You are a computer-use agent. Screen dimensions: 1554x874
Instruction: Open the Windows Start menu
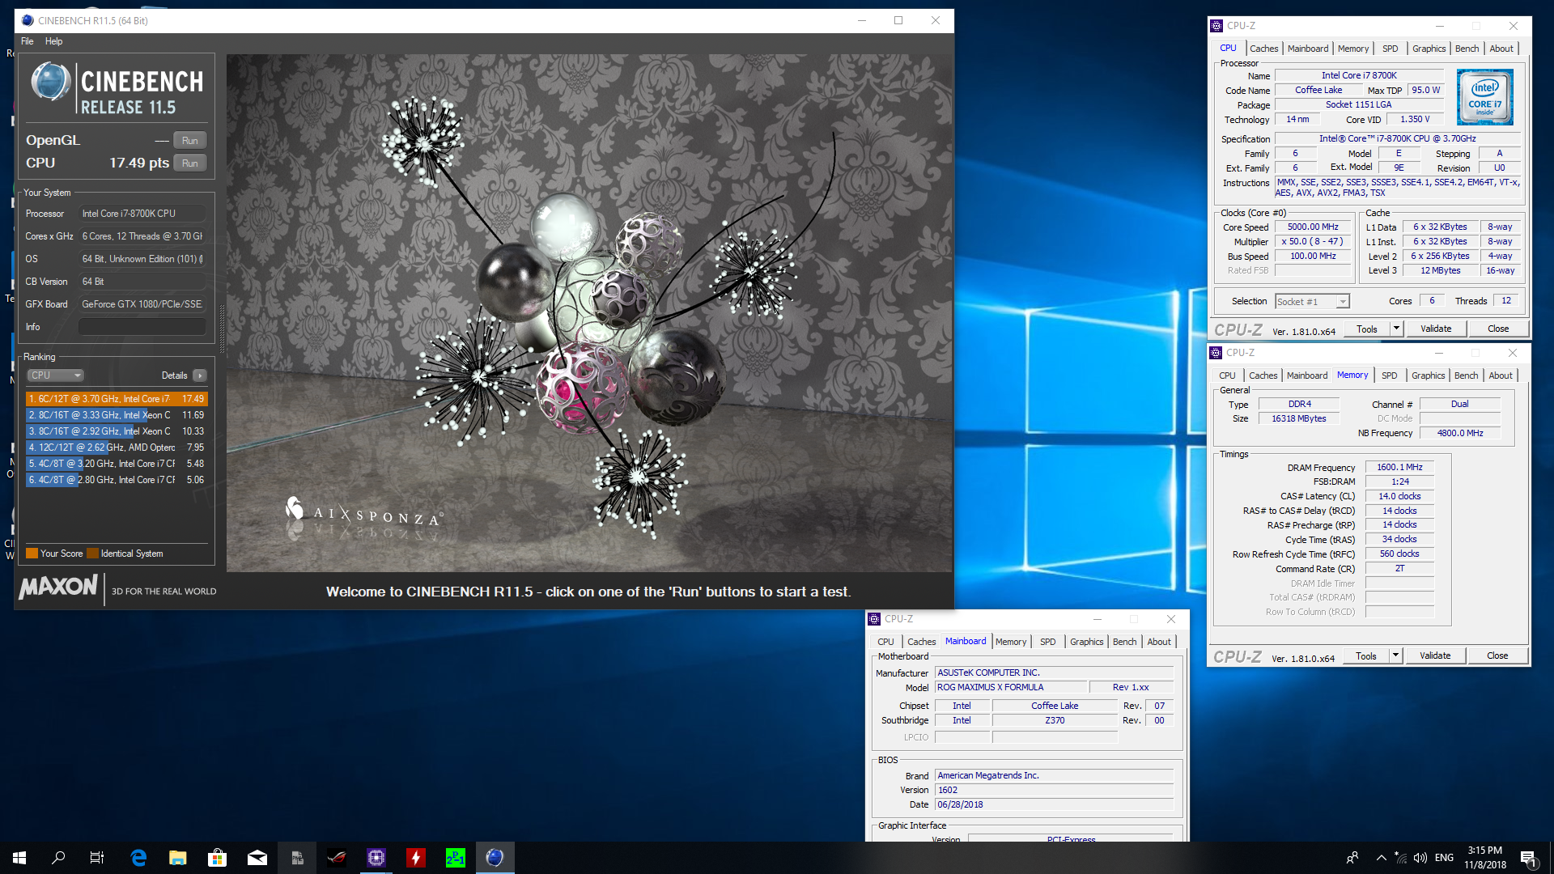19,858
